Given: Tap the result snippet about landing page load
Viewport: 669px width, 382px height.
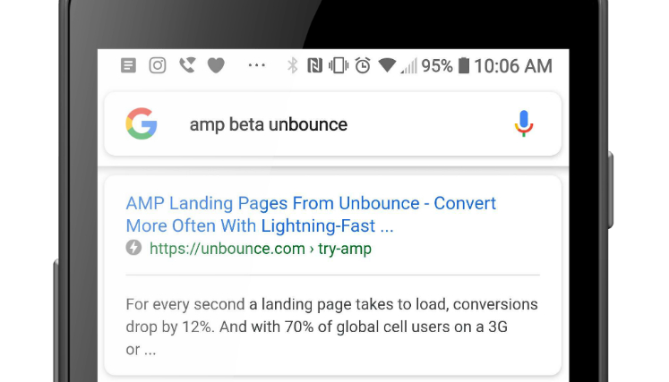Looking at the screenshot, I should coord(331,327).
